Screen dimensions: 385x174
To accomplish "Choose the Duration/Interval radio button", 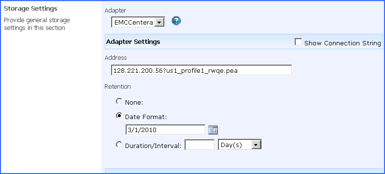I will [x=119, y=145].
